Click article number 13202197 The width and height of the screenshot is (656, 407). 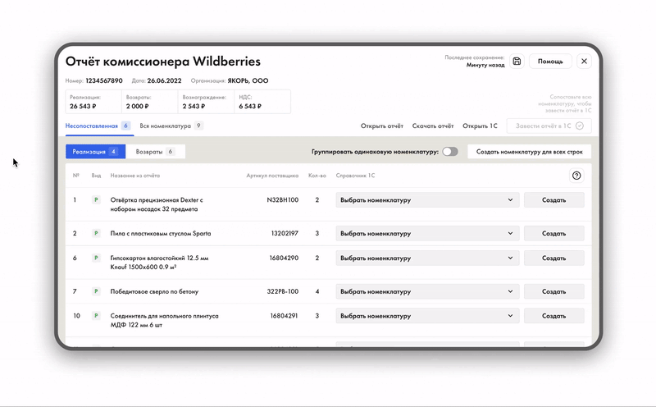point(285,233)
